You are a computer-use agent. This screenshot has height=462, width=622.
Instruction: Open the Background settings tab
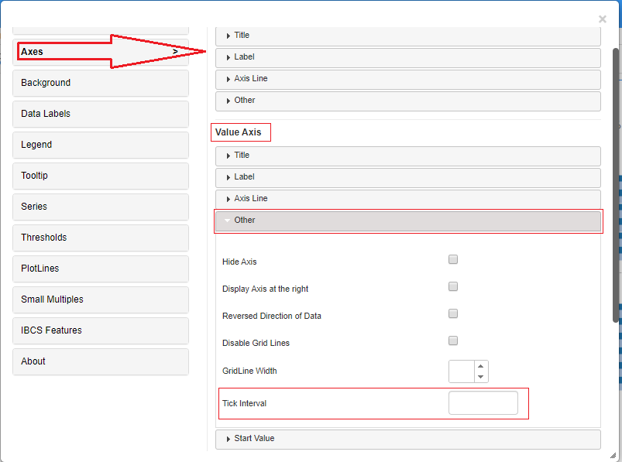tap(101, 83)
